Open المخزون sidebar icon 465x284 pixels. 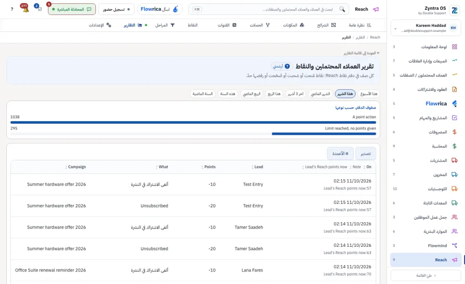coord(454,174)
